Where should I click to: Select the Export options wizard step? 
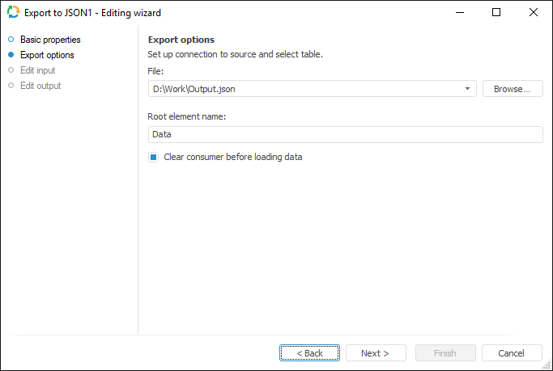(x=47, y=55)
